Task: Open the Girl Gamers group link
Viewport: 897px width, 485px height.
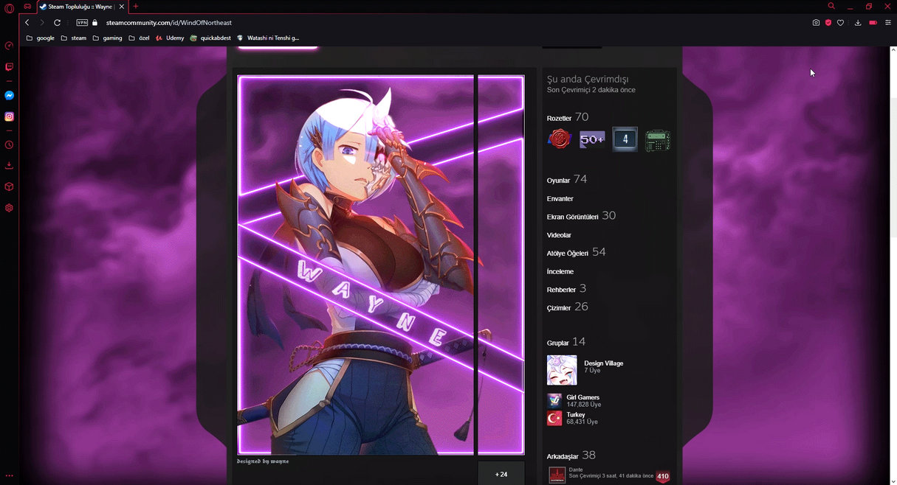Action: (x=582, y=397)
